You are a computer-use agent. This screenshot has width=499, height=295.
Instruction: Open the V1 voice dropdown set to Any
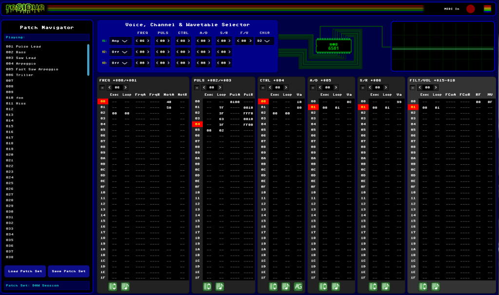(121, 41)
